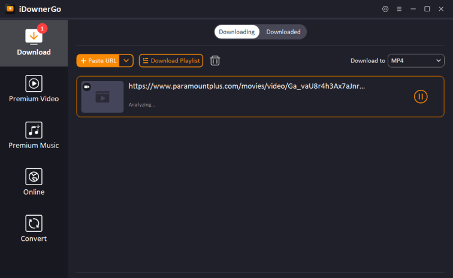The image size is (453, 278).
Task: Open the hamburger menu in title bar
Action: (x=399, y=9)
